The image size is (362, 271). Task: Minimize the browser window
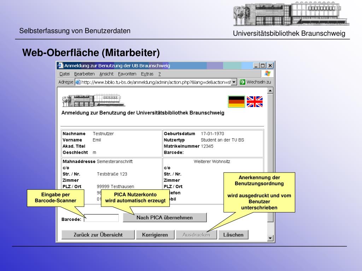click(x=256, y=65)
